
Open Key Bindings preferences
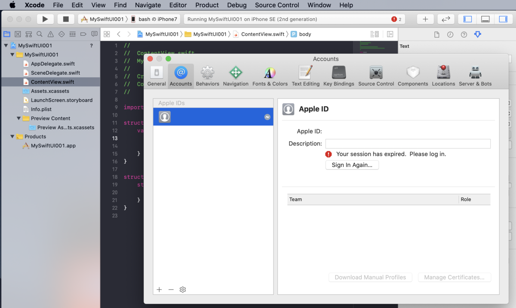[x=339, y=76]
